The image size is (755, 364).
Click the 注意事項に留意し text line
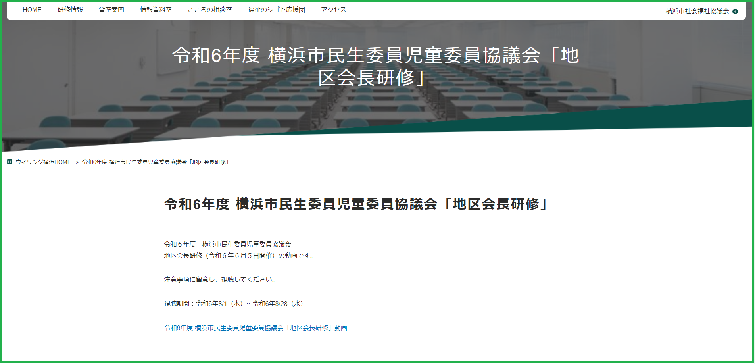tap(221, 279)
